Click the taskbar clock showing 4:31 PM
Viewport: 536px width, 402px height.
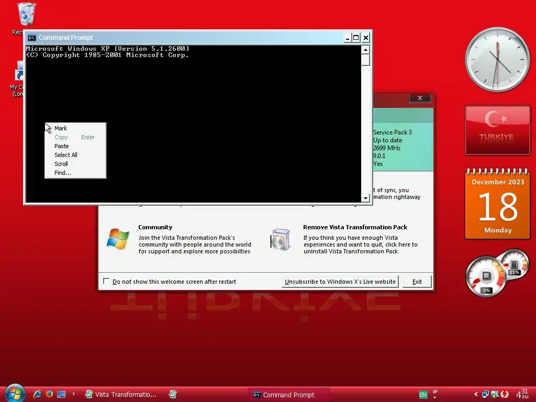pyautogui.click(x=522, y=394)
